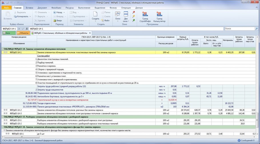
Task: Create a new Файл from ribbon
Action: 105,21
